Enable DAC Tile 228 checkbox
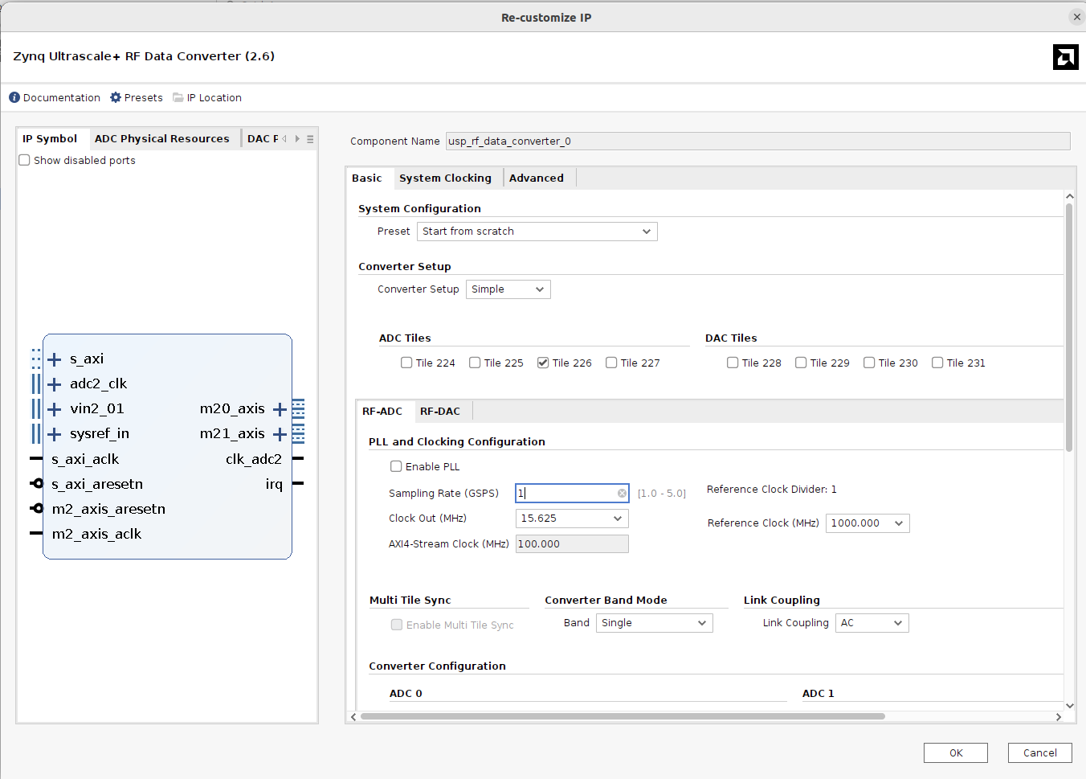Image resolution: width=1086 pixels, height=779 pixels. coord(733,363)
